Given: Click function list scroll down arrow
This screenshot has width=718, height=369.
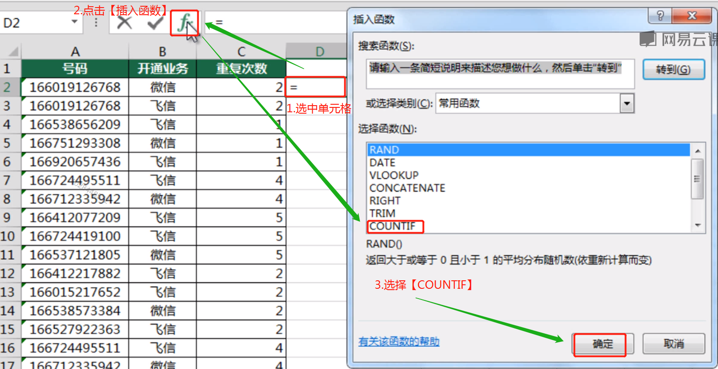Looking at the screenshot, I should click(698, 225).
